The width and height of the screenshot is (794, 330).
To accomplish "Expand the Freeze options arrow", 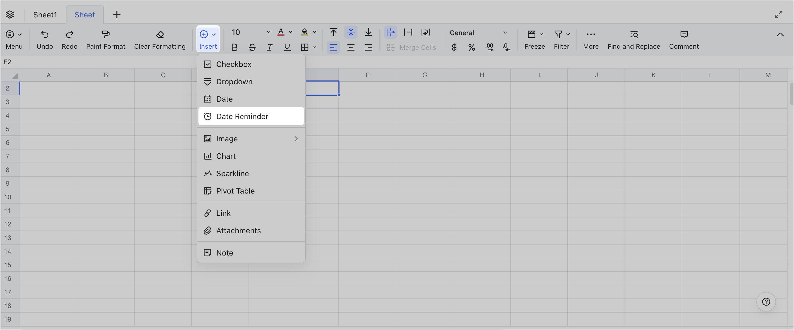I will click(541, 34).
